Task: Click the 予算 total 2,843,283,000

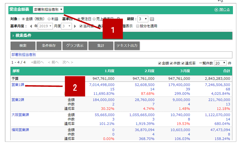Action: pyautogui.click(x=217, y=79)
